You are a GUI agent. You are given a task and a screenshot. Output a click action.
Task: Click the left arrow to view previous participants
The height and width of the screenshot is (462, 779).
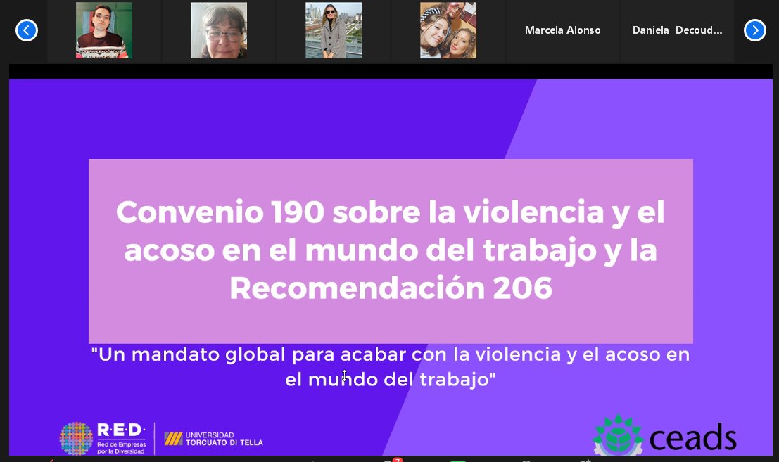pos(27,30)
